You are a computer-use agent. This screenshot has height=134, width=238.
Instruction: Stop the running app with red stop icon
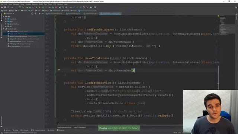tap(56, 7)
